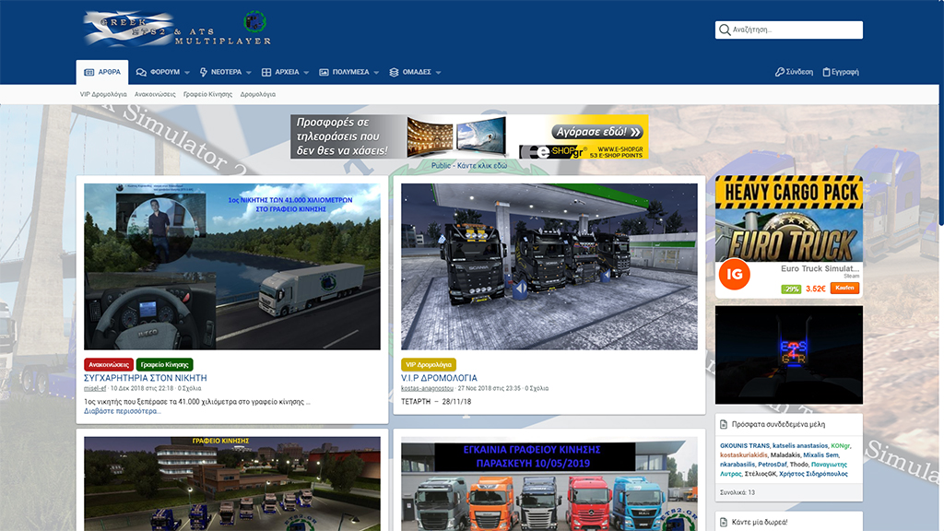Viewport: 944px width, 531px height.
Task: Click the site logo in the header
Action: [176, 29]
